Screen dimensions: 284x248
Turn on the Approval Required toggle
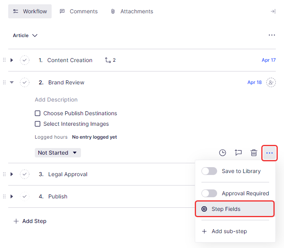coord(209,193)
